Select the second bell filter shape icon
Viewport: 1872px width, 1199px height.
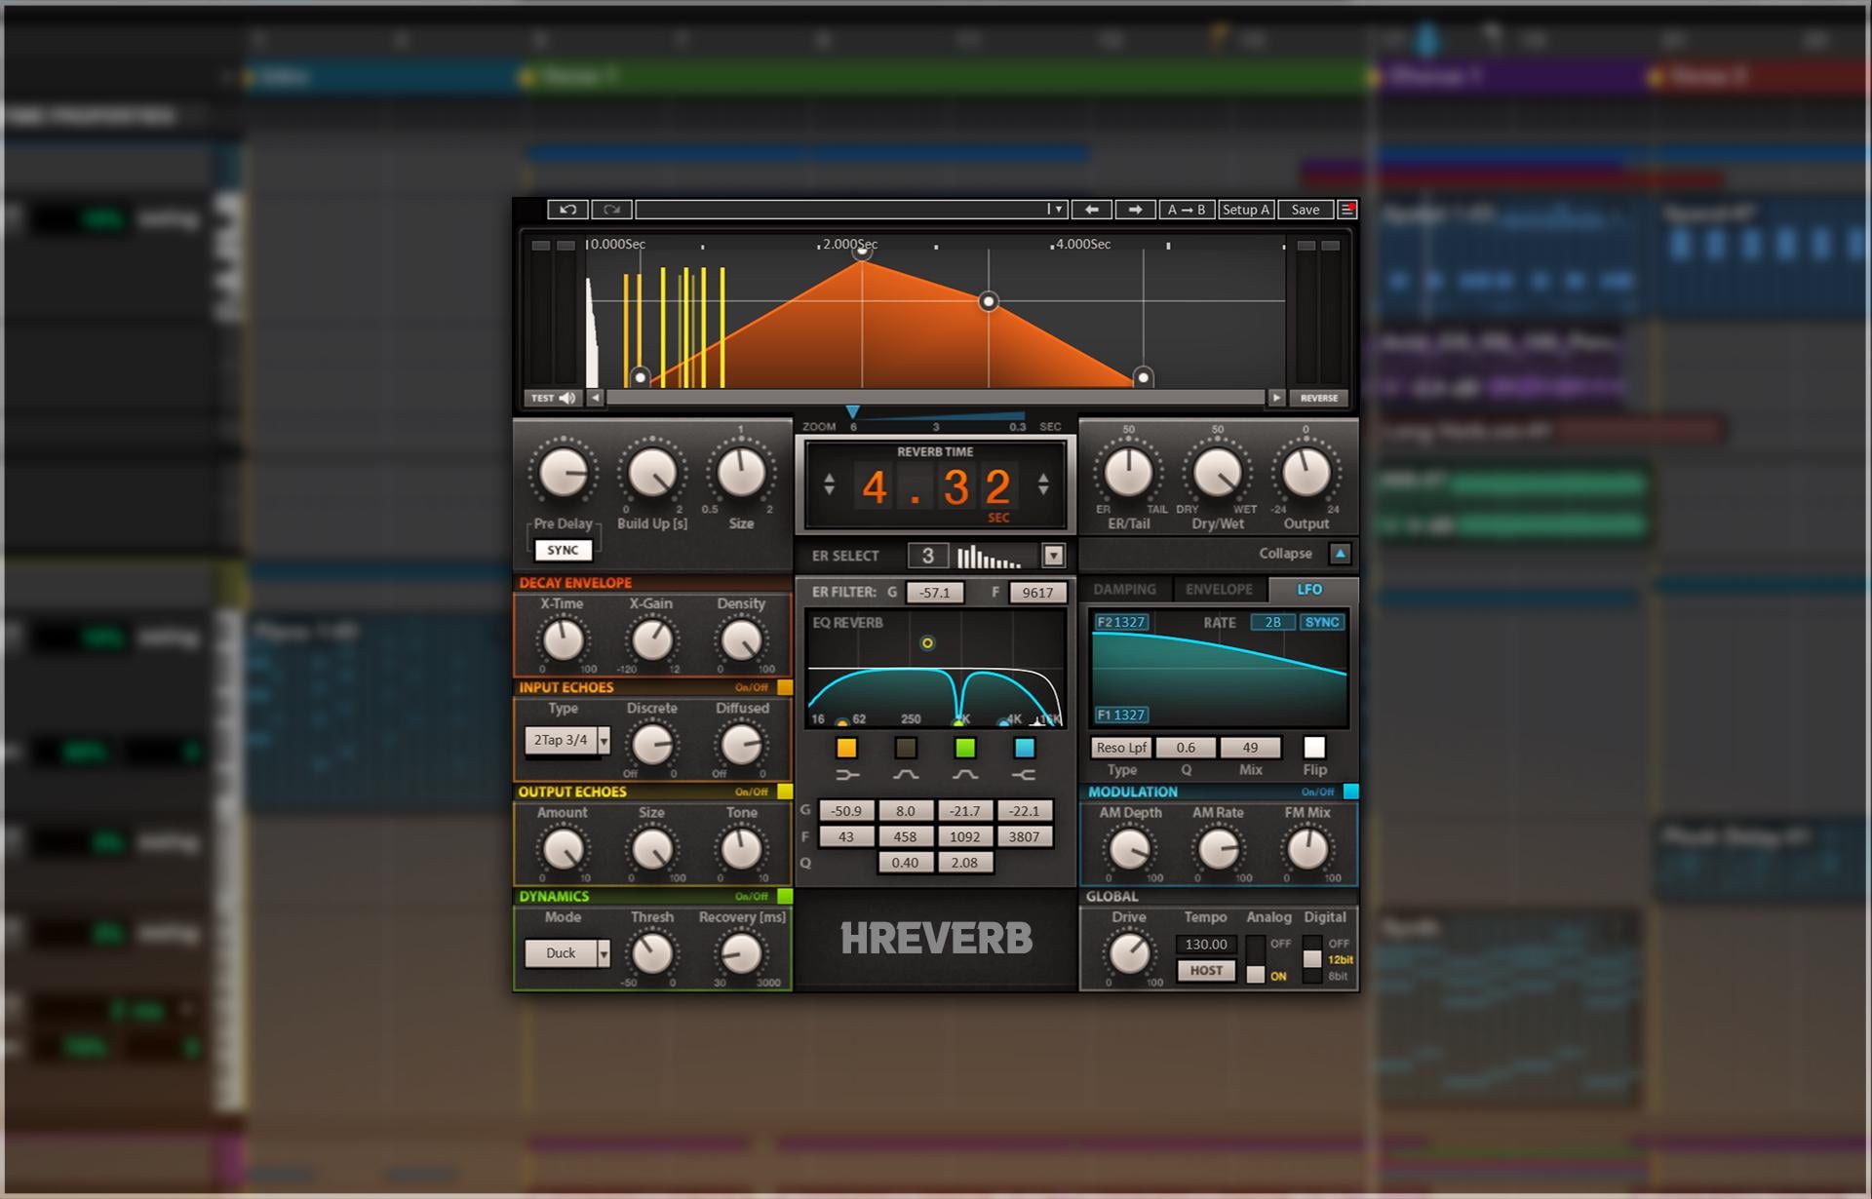[x=965, y=775]
